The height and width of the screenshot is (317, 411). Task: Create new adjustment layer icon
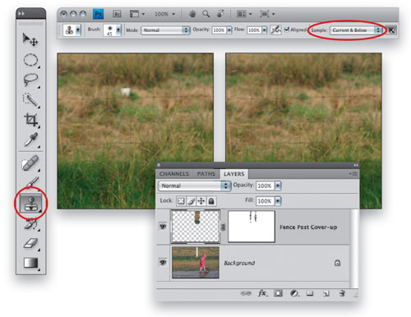(294, 293)
